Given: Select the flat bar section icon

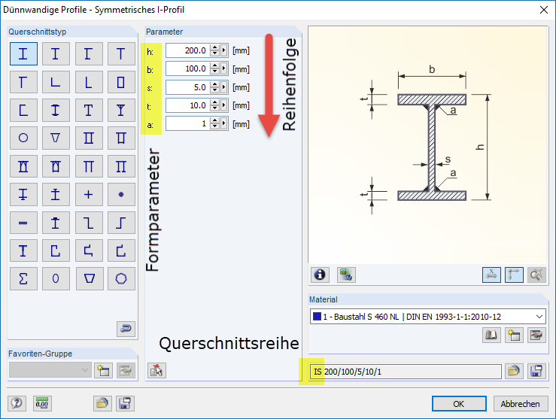Looking at the screenshot, I should [x=23, y=223].
